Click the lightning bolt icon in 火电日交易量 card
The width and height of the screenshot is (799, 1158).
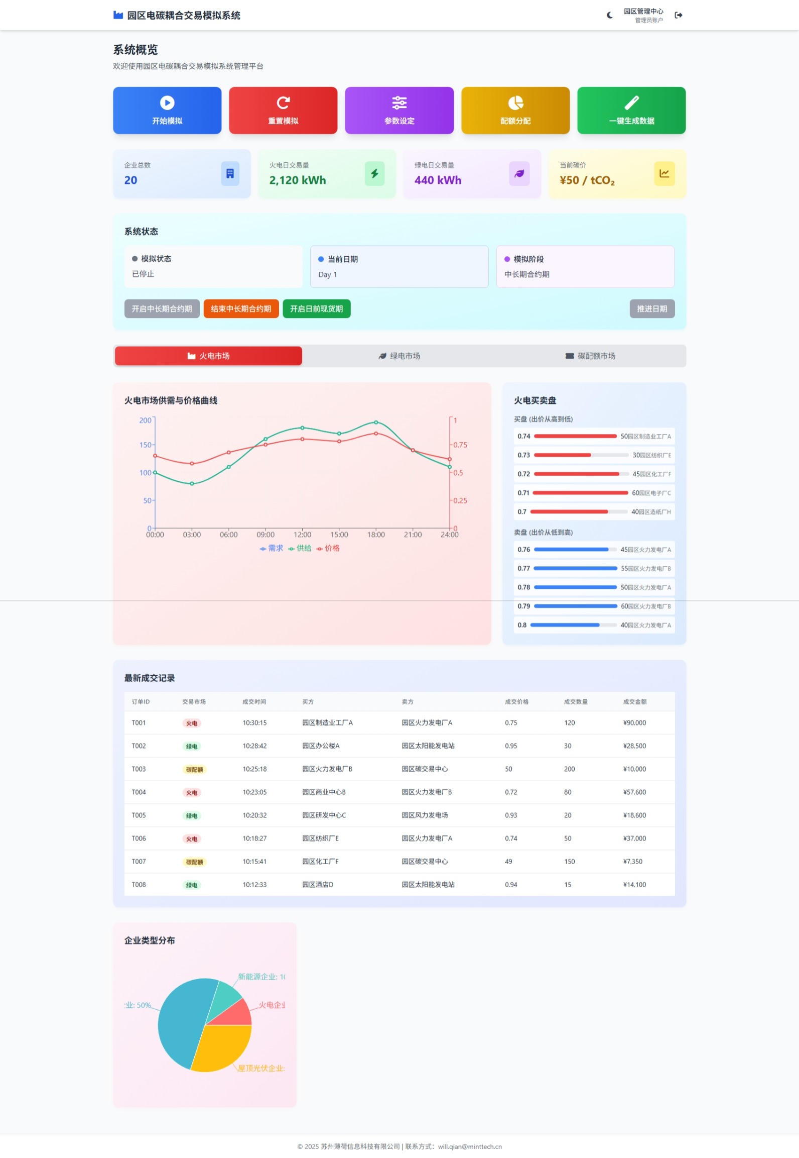click(374, 173)
